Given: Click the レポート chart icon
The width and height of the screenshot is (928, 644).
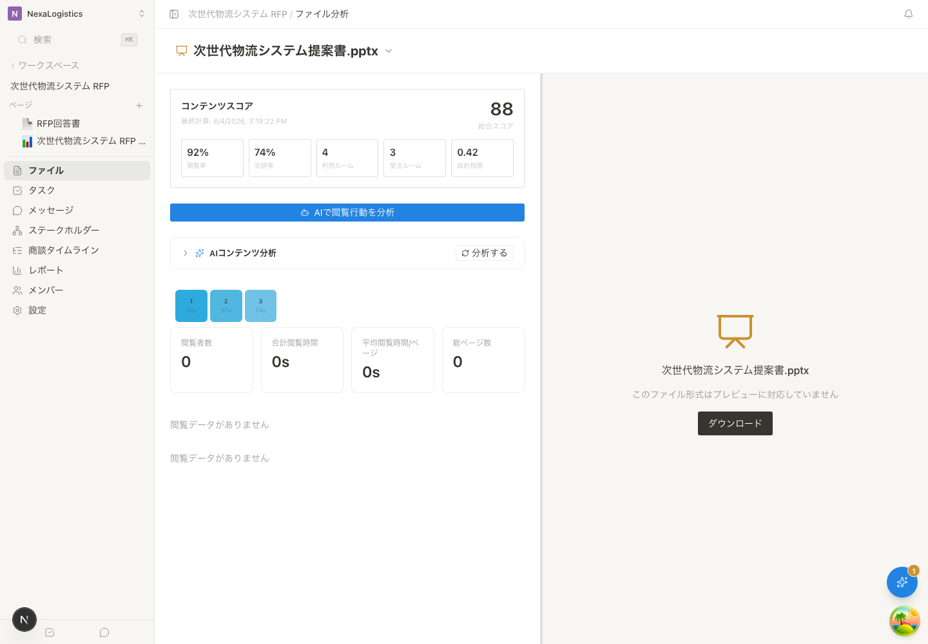Looking at the screenshot, I should [17, 270].
